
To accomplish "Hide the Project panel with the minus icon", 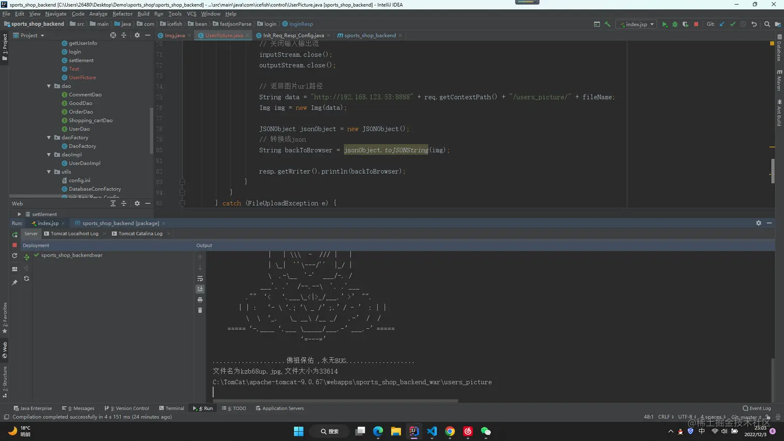I will click(148, 35).
